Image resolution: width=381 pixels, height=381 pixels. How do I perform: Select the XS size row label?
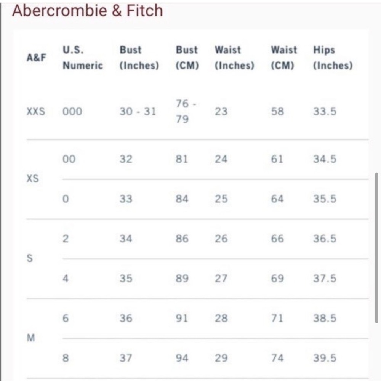(32, 179)
